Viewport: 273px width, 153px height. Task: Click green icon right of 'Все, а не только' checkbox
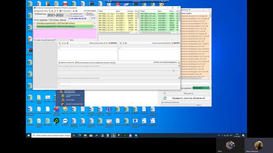(179, 62)
